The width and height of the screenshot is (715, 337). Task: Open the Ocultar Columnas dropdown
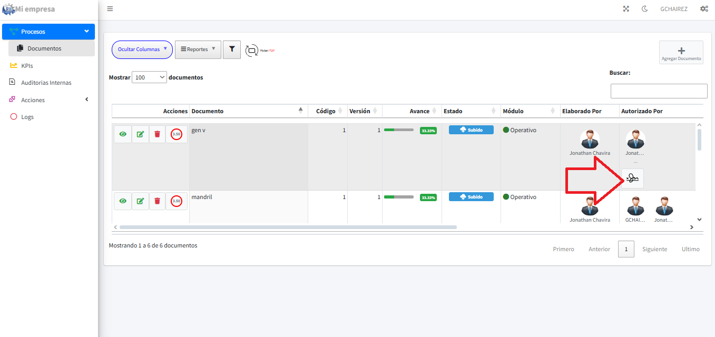point(142,49)
